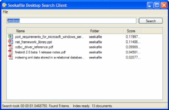Maximize the Seekafile window
The width and height of the screenshot is (169, 110).
[157, 5]
